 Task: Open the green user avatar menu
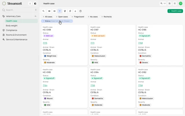point(180,3)
